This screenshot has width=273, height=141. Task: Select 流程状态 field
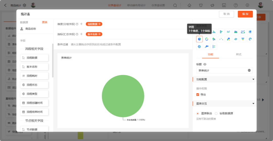click(34, 85)
